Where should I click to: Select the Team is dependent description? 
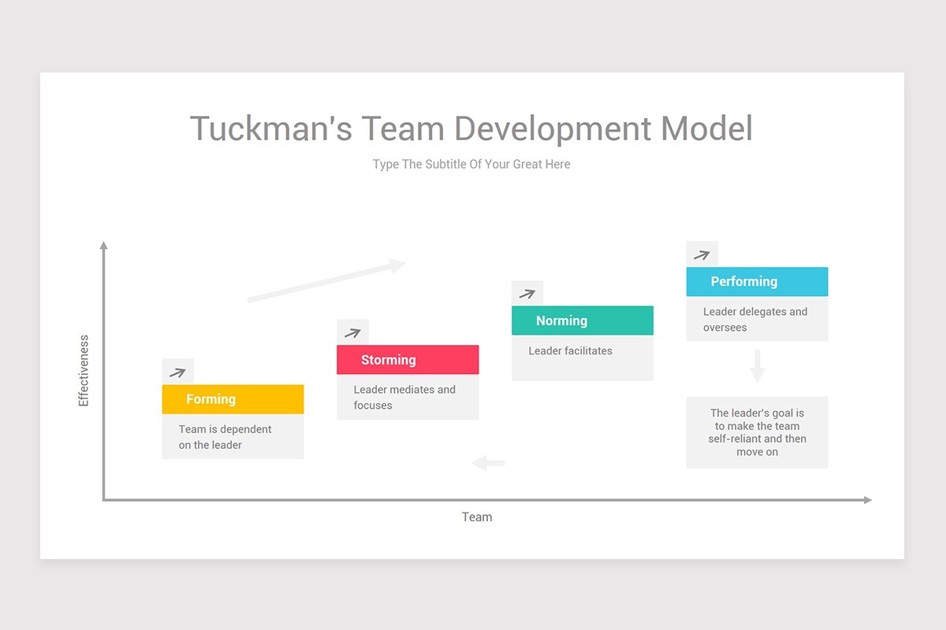233,436
